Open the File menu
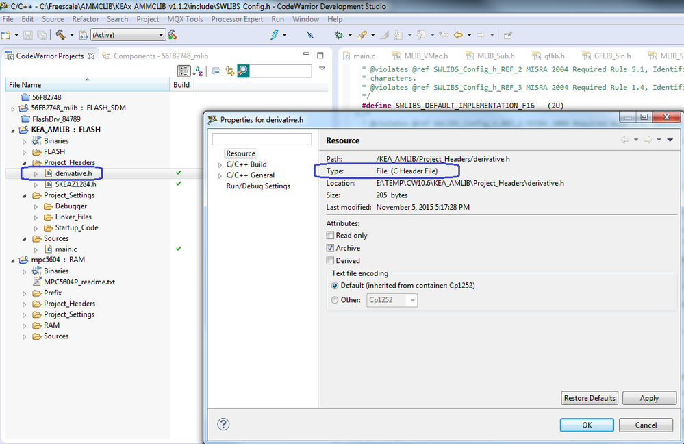 coord(8,19)
